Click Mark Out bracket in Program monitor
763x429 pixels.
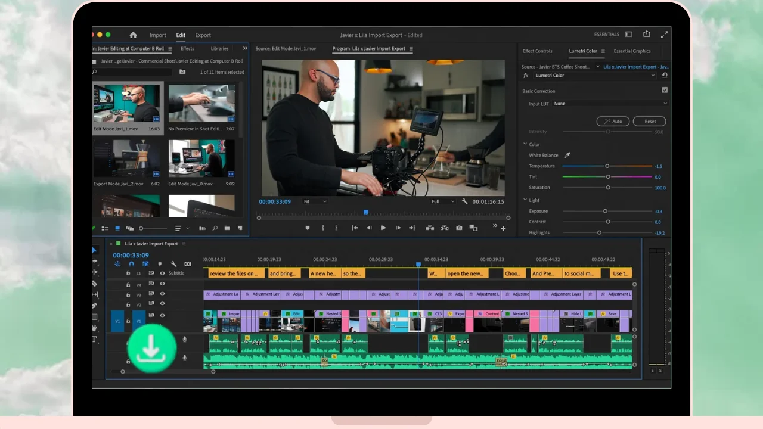click(x=336, y=228)
